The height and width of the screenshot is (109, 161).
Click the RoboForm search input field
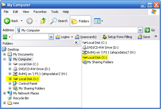pyautogui.click(x=30, y=37)
